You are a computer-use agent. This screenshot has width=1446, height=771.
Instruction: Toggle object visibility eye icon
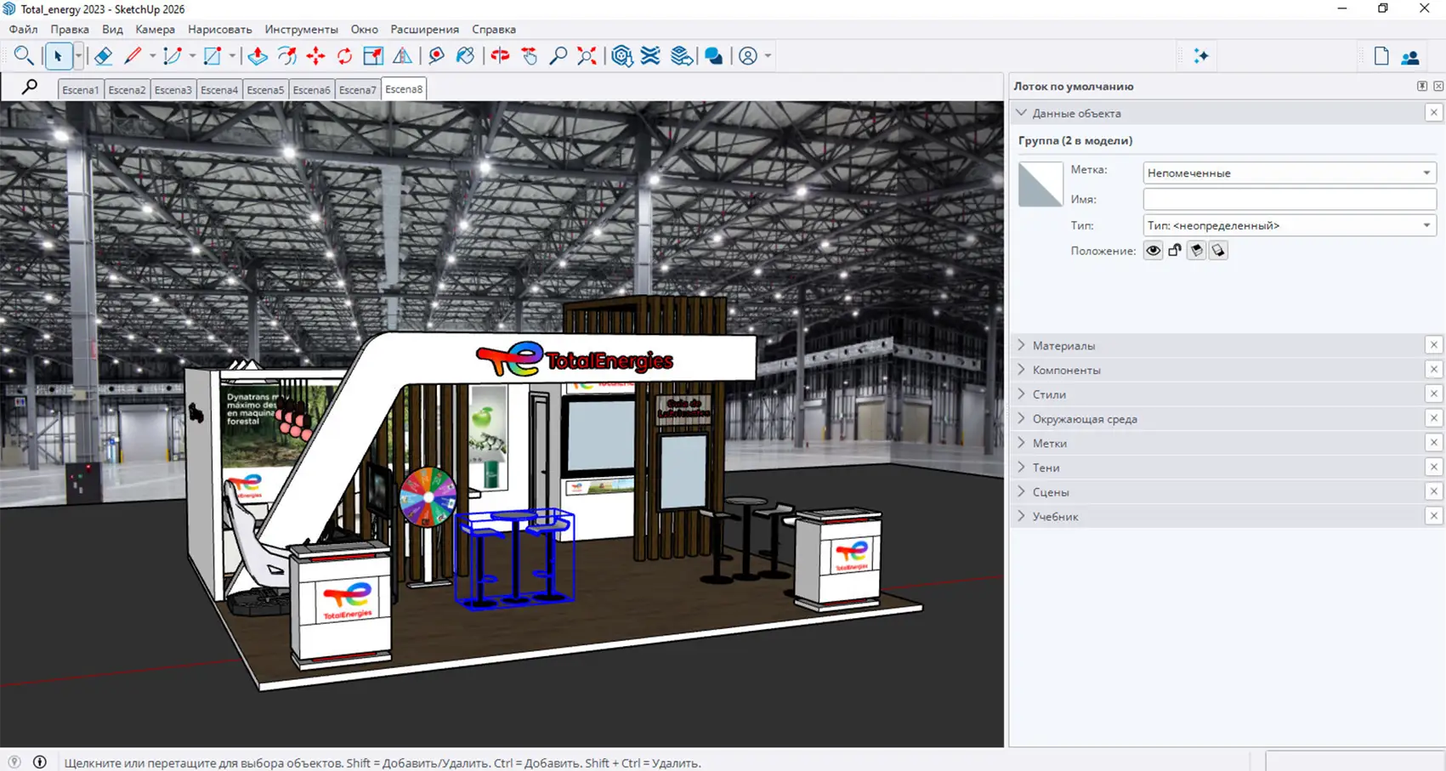(1153, 251)
